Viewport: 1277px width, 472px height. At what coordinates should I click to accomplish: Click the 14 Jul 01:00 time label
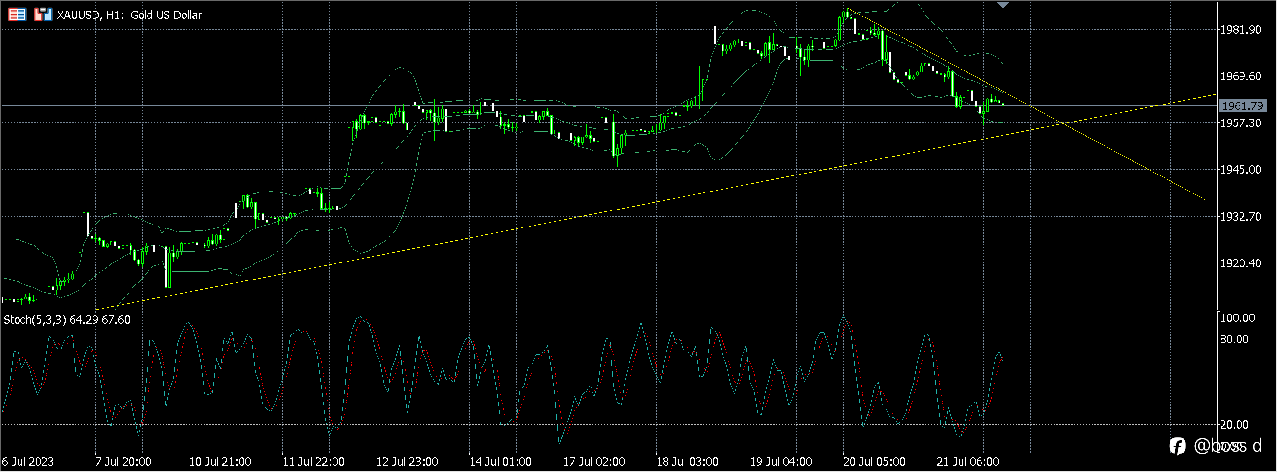500,462
